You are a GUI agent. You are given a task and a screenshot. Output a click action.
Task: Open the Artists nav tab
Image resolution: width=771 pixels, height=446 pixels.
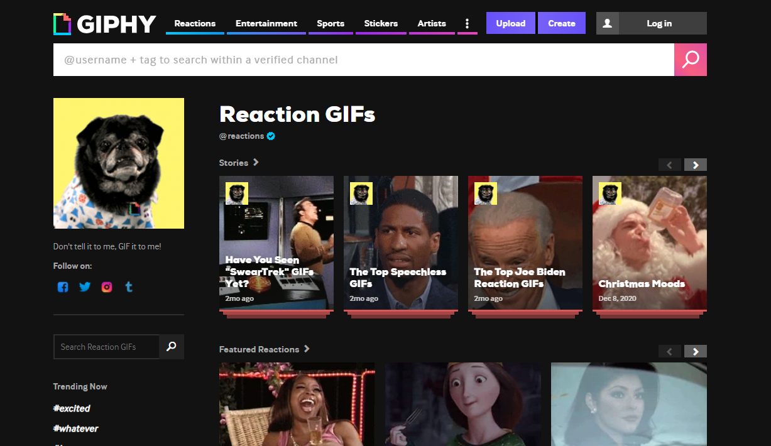[x=432, y=23]
